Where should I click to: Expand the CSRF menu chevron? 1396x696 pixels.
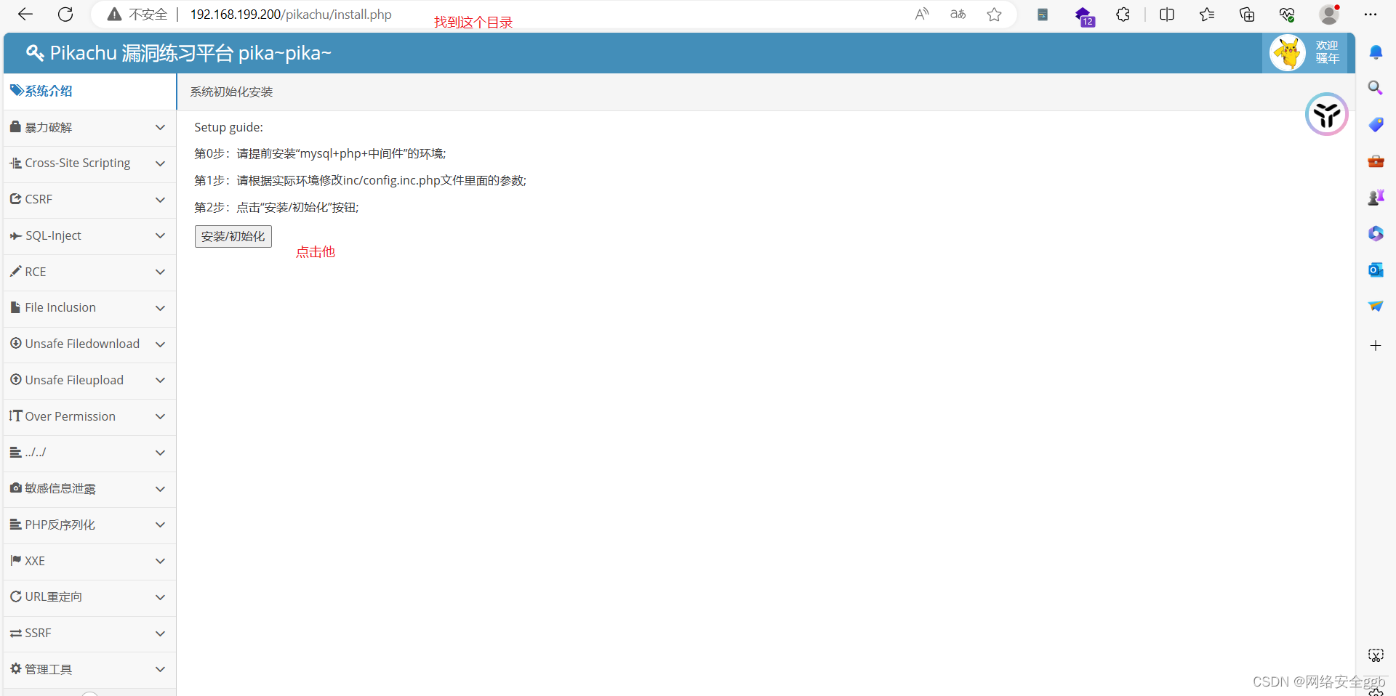coord(161,199)
